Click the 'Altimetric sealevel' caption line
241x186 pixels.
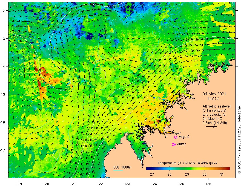pos(217,106)
